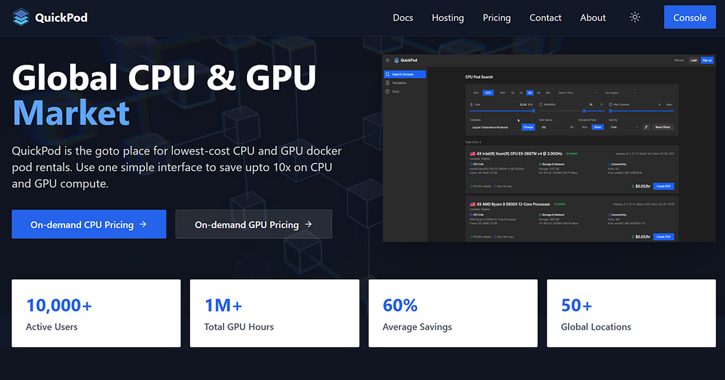Viewport: 725px width, 380px height.
Task: Click the "Average Savings" label
Action: (x=417, y=327)
